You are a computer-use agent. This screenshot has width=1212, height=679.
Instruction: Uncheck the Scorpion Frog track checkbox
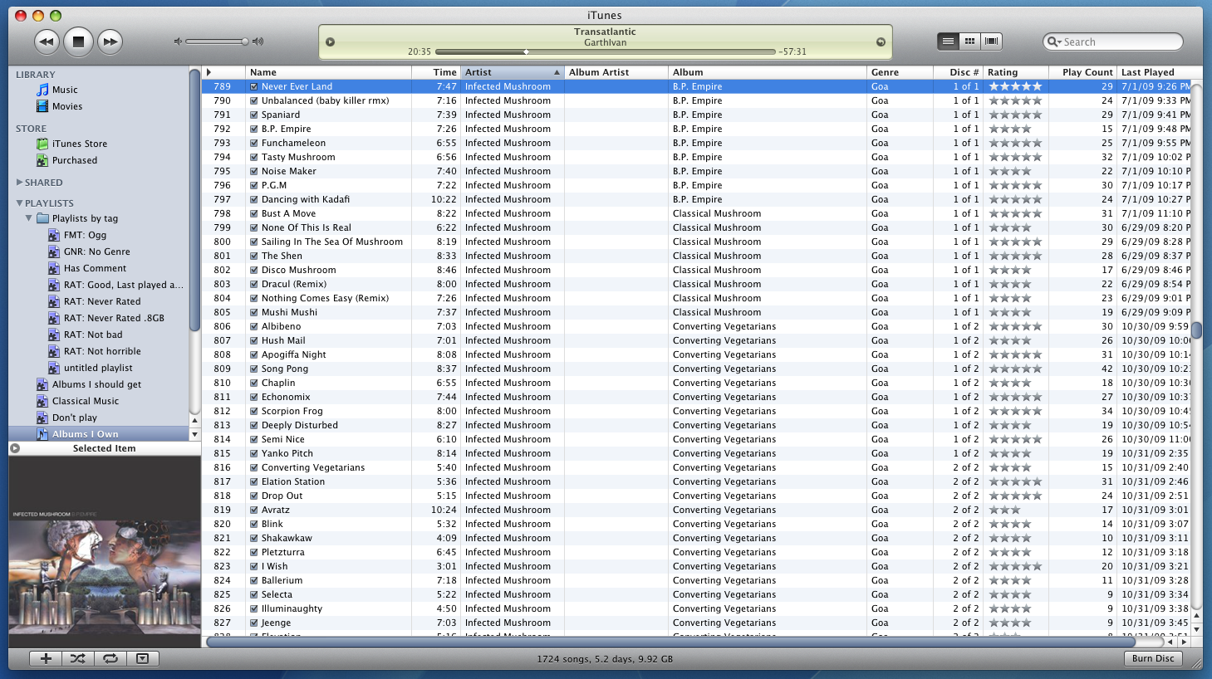pyautogui.click(x=254, y=411)
